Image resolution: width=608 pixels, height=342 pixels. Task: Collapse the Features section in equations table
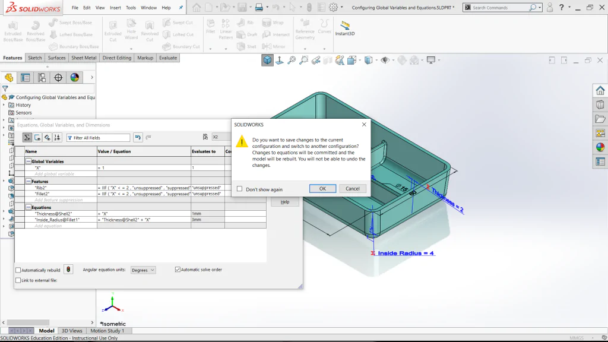[28, 181]
